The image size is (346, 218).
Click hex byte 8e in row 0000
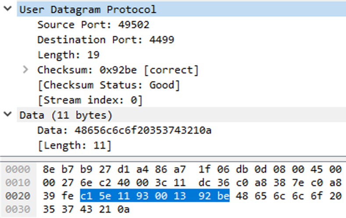tap(49, 169)
